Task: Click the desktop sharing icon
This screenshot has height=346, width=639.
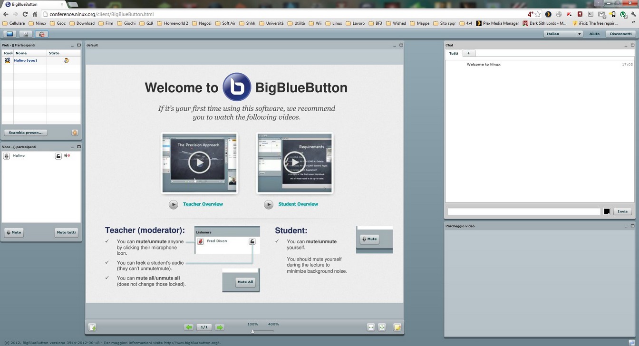Action: tap(10, 34)
